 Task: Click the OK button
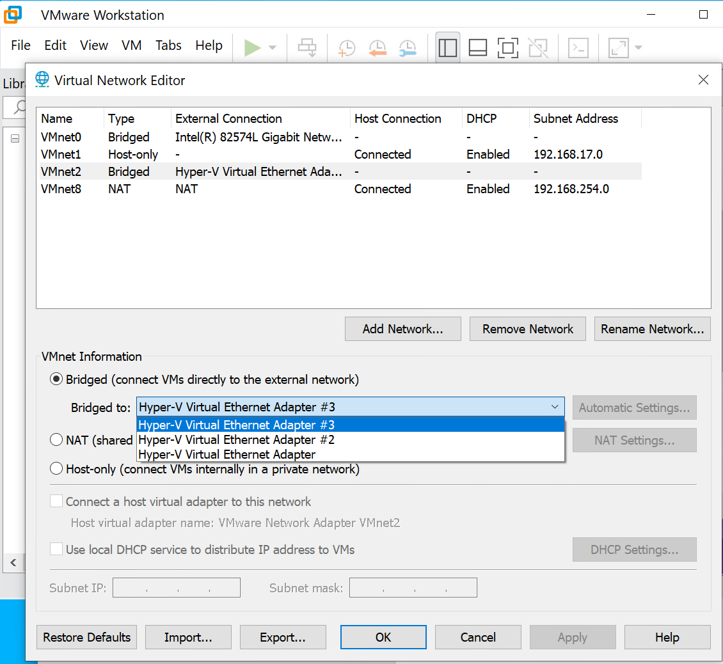pos(383,637)
